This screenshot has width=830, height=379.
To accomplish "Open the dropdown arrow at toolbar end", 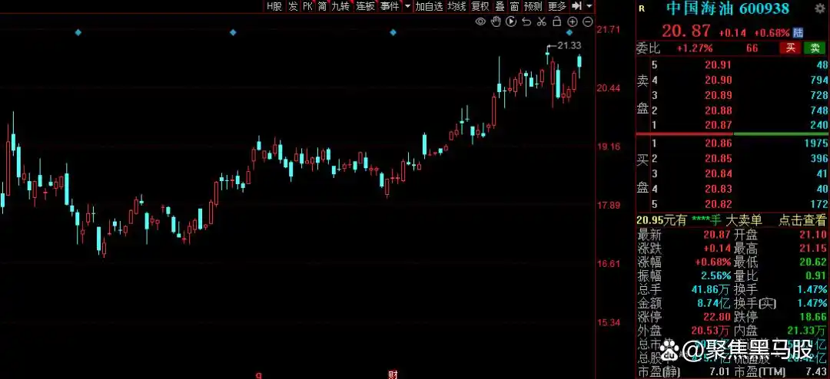I will [589, 6].
